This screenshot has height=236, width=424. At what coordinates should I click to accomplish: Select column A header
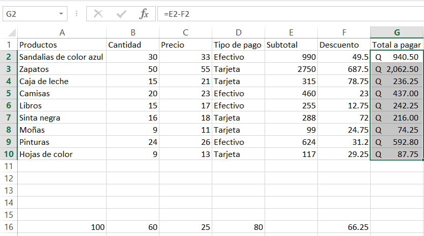coord(62,32)
